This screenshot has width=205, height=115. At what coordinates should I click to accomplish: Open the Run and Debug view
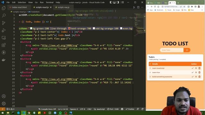click(x=4, y=30)
